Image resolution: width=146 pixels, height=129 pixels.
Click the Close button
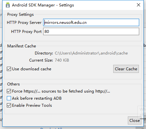click(135, 121)
